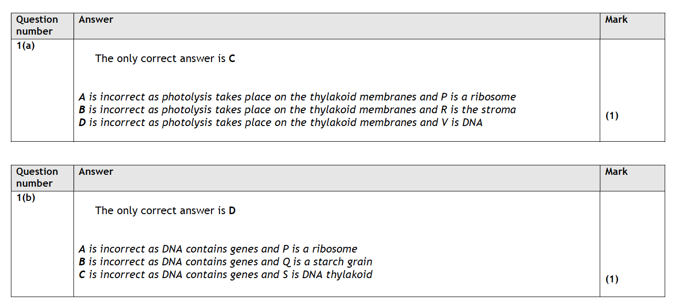677x307 pixels.
Task: Click the line mentioning "P is a ribosome" under photolysis
Action: point(297,97)
